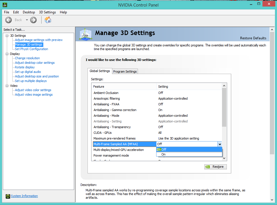Collapse the Display tree node
The image size is (277, 205).
click(7, 54)
